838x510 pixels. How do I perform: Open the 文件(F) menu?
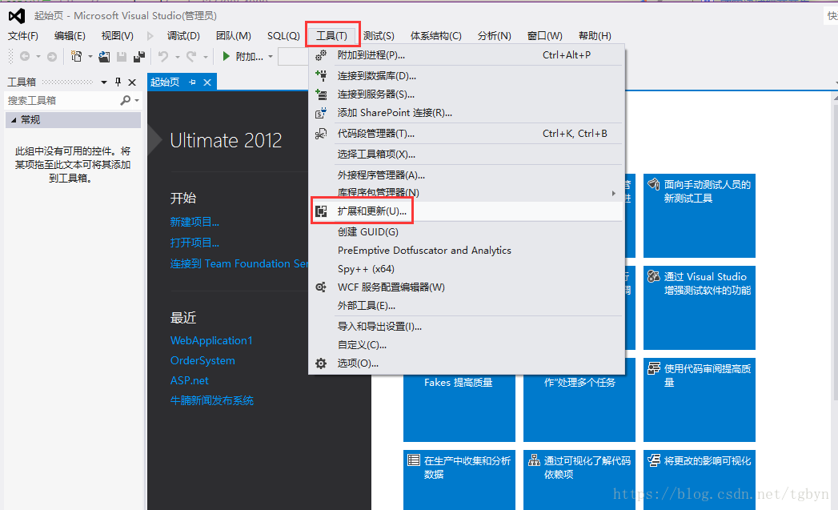point(22,36)
